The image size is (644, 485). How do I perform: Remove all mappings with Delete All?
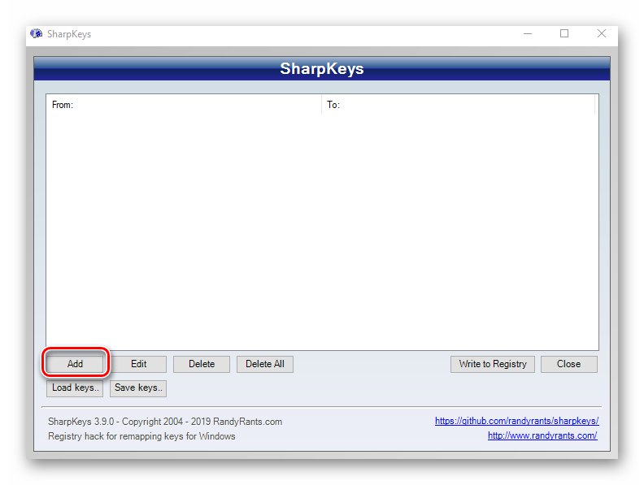(265, 363)
